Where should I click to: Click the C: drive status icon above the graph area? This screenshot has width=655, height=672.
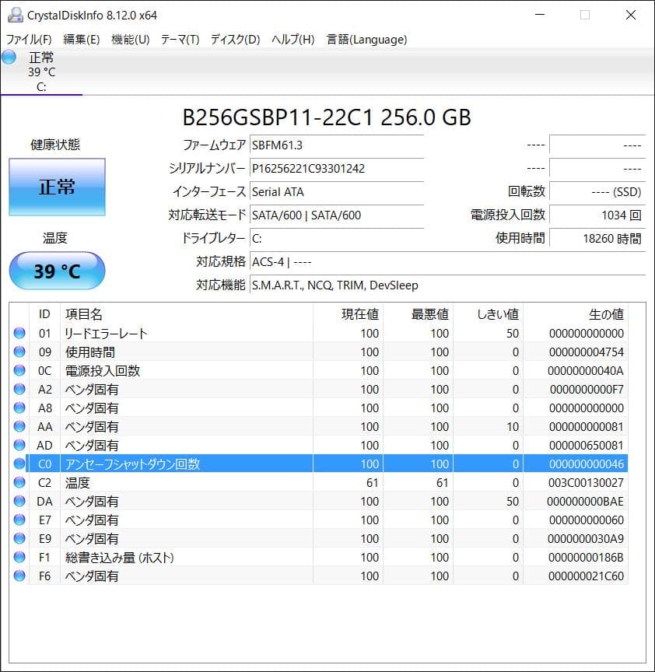(8, 57)
